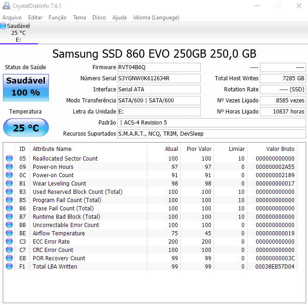Click Nº Horas Ligado value 10837 horas
308x305 pixels.
pyautogui.click(x=283, y=112)
